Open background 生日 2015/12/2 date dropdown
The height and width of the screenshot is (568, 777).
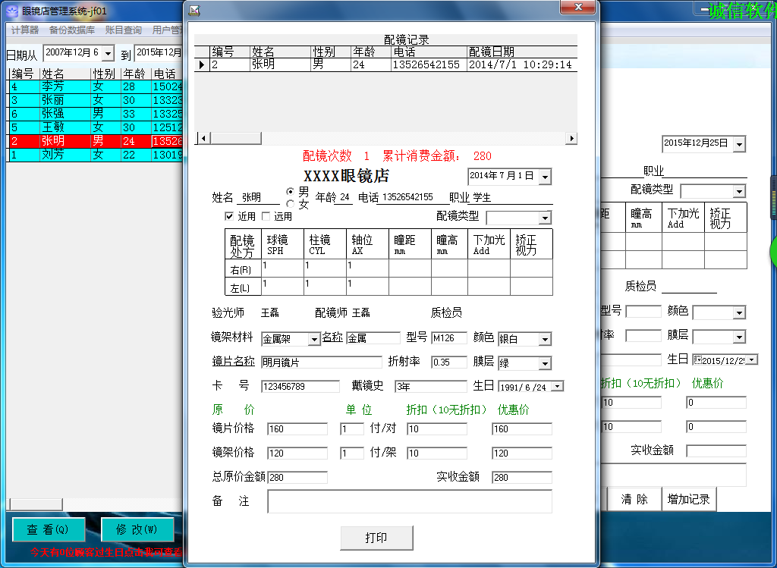tap(752, 360)
